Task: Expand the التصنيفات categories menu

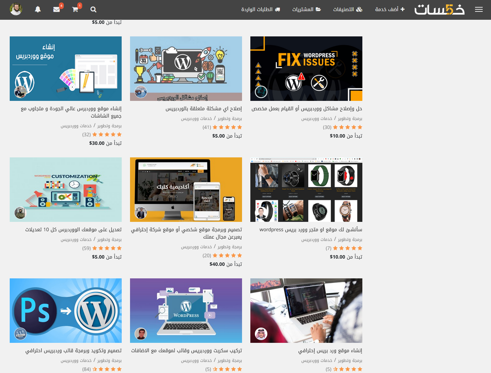Action: [x=347, y=9]
